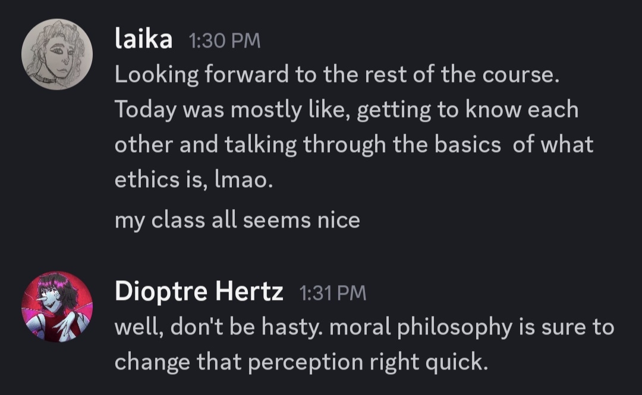Select the "ethics is, lmao." line

(194, 180)
